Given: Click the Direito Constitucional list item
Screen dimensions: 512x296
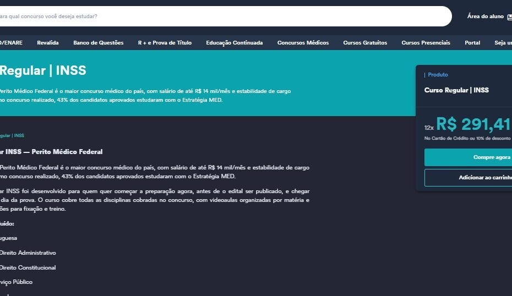Looking at the screenshot, I should pos(28,267).
